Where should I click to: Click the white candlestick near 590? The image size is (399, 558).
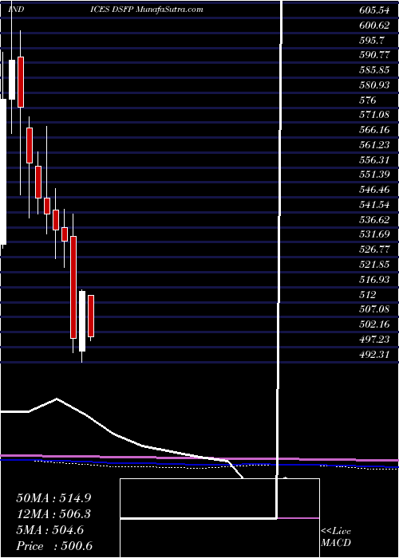(x=12, y=80)
